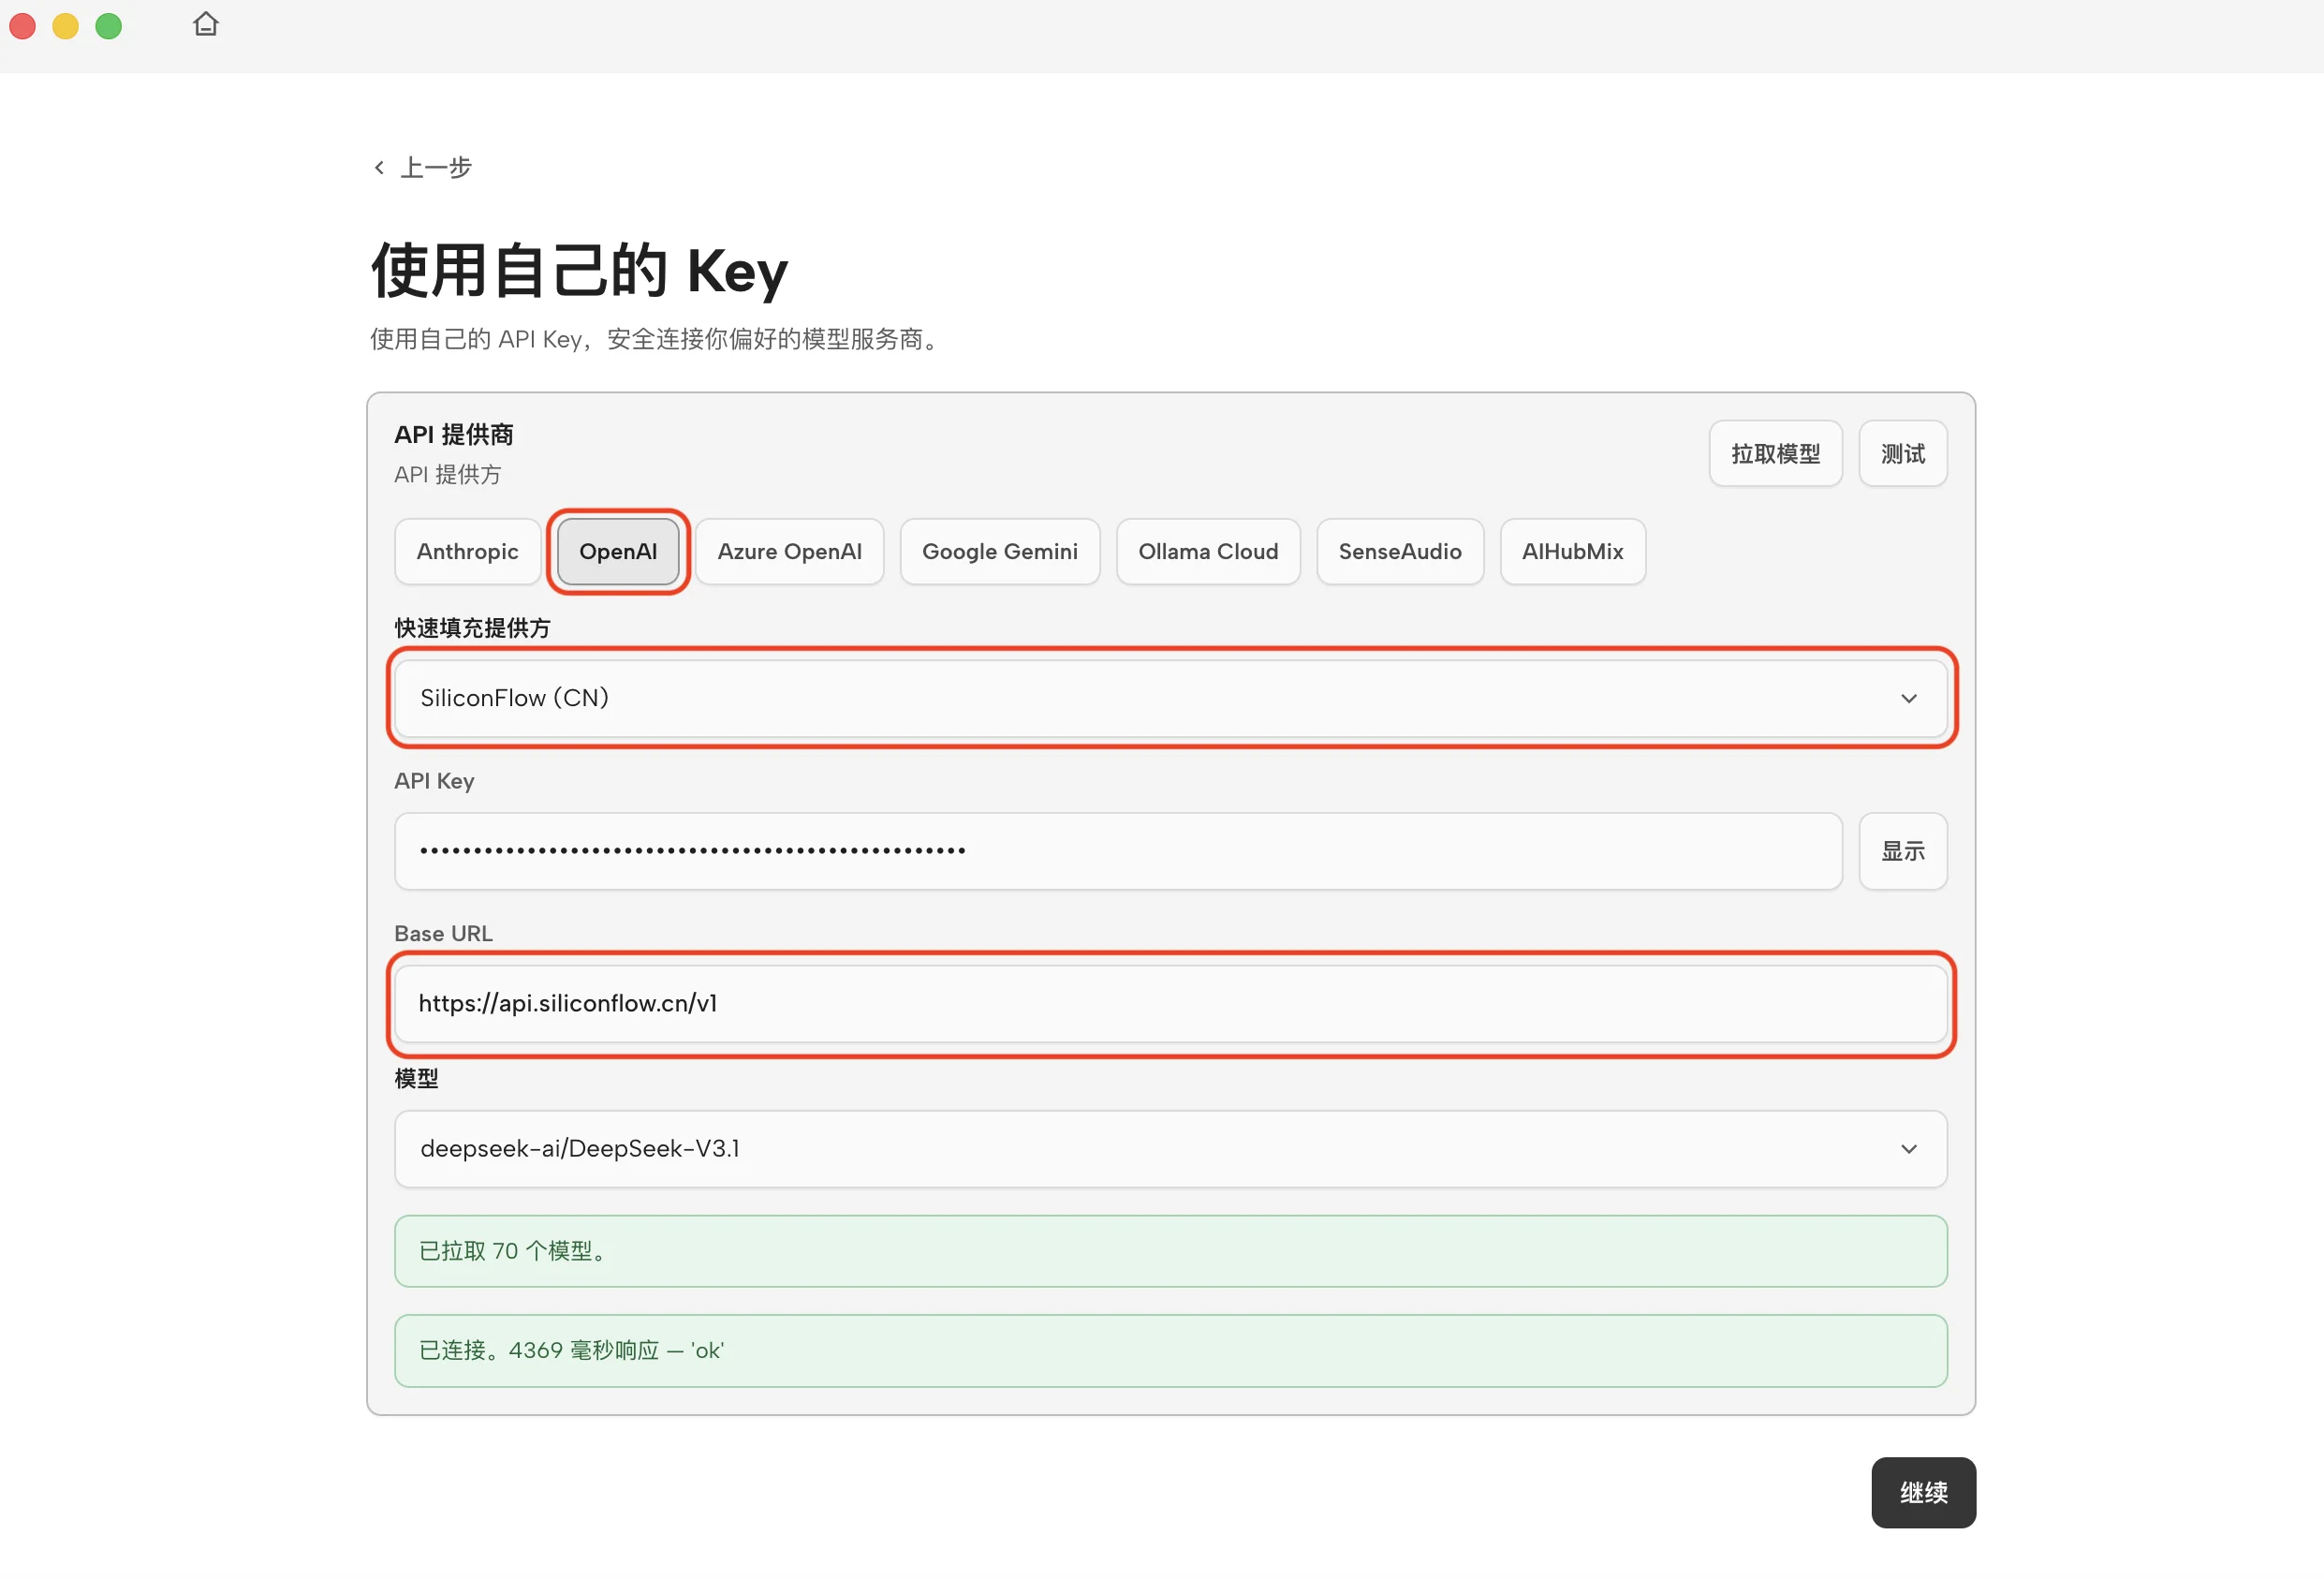Click the 'API 提供商' section title
Screen dimensions: 2324x1579
pos(453,435)
